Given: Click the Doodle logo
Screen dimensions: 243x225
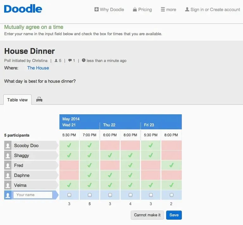Looking at the screenshot, I should click(23, 9).
